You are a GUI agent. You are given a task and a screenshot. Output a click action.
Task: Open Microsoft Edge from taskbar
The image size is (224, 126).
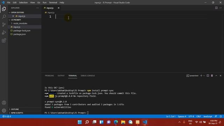pos(116,122)
